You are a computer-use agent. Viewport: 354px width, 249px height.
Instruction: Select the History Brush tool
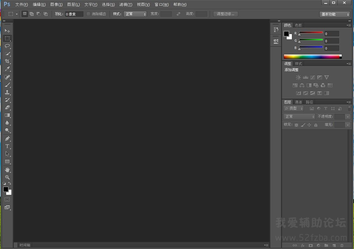click(x=7, y=100)
